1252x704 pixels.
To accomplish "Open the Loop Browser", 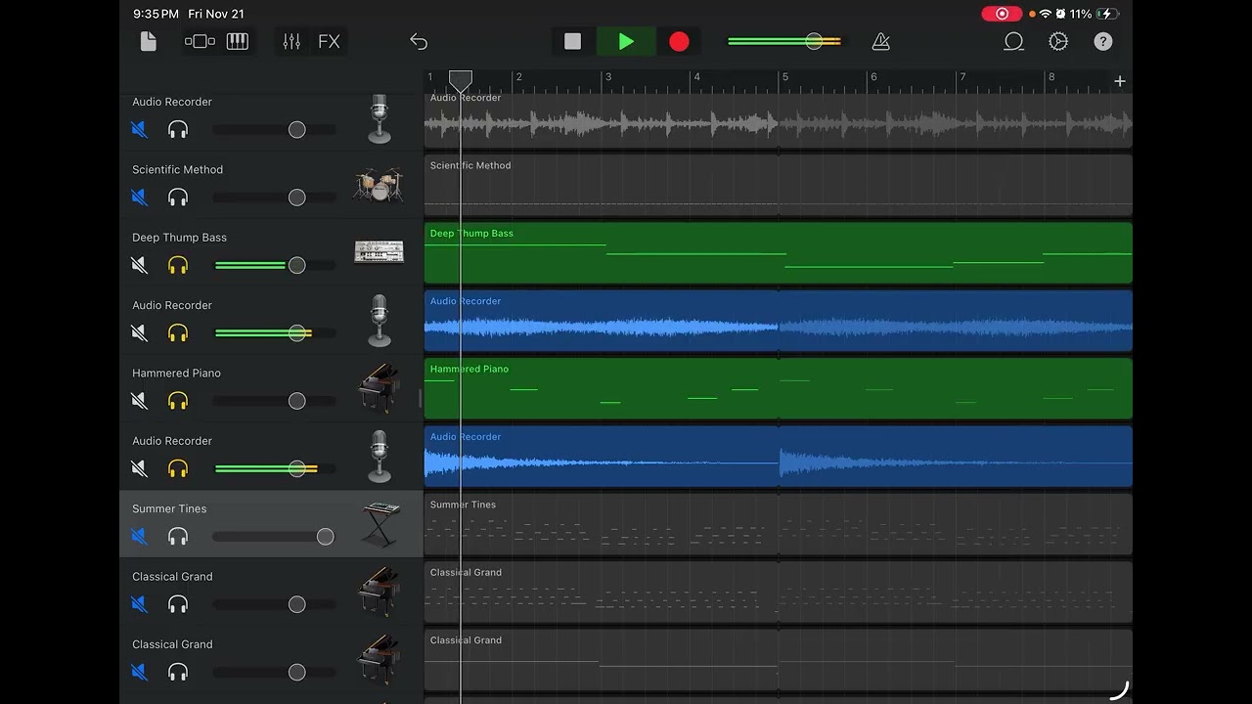I will [1013, 41].
